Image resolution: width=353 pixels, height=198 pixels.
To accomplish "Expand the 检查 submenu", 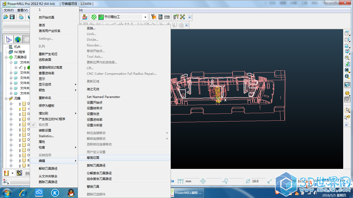I will click(x=55, y=147).
